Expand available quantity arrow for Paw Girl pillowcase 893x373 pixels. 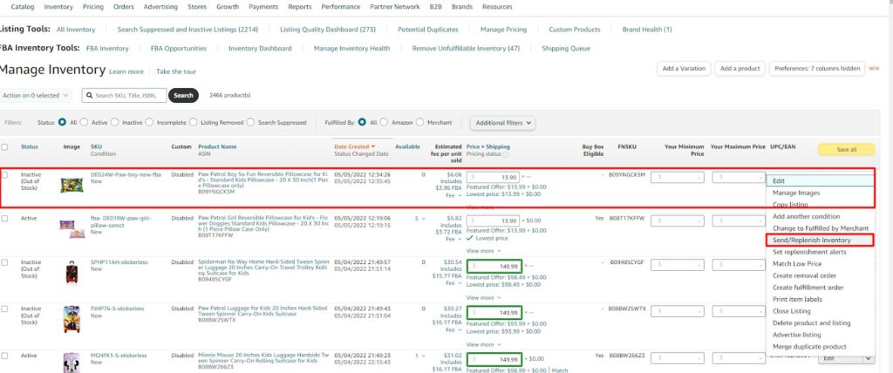tap(424, 219)
